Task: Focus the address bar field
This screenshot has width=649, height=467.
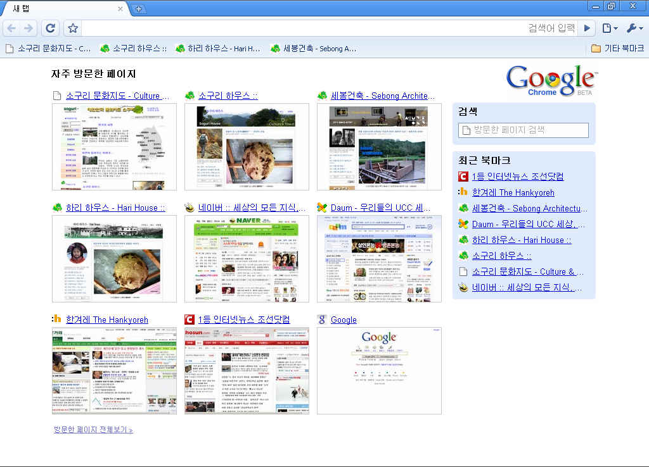Action: pos(329,28)
